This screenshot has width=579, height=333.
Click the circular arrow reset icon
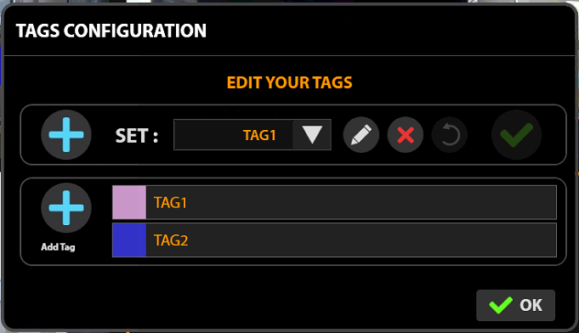pyautogui.click(x=450, y=134)
